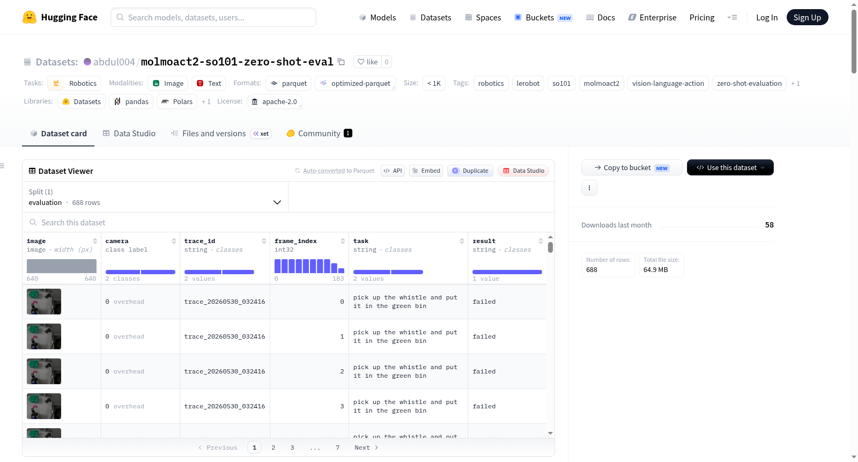Select the lerobot tag
The image size is (858, 462).
[528, 83]
